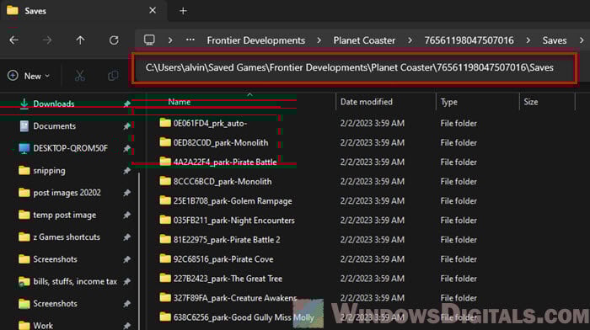The height and width of the screenshot is (330, 590).
Task: Select folder 92C68516_park-Pirate Cove
Action: click(223, 259)
